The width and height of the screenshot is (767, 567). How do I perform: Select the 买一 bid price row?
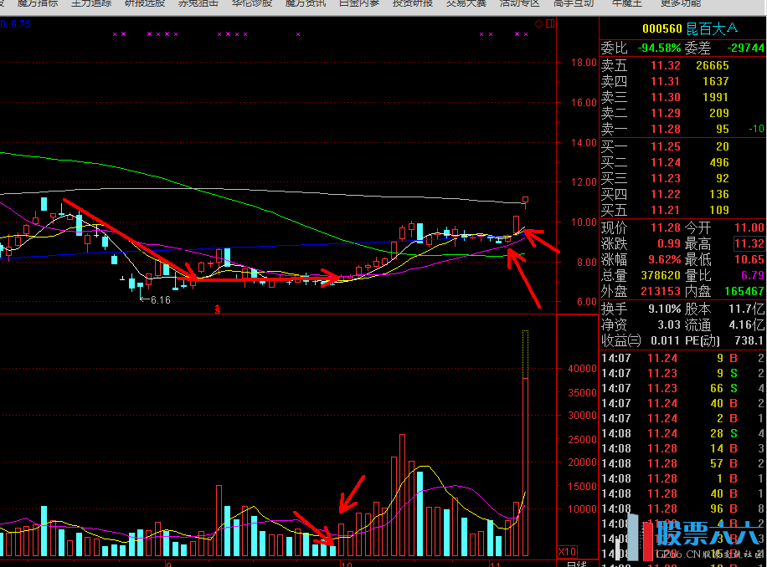[682, 146]
